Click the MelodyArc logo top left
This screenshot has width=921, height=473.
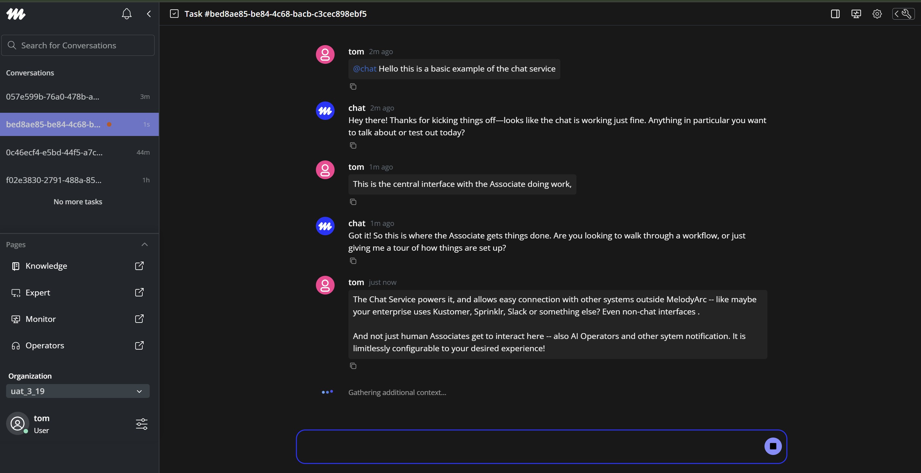coord(16,14)
